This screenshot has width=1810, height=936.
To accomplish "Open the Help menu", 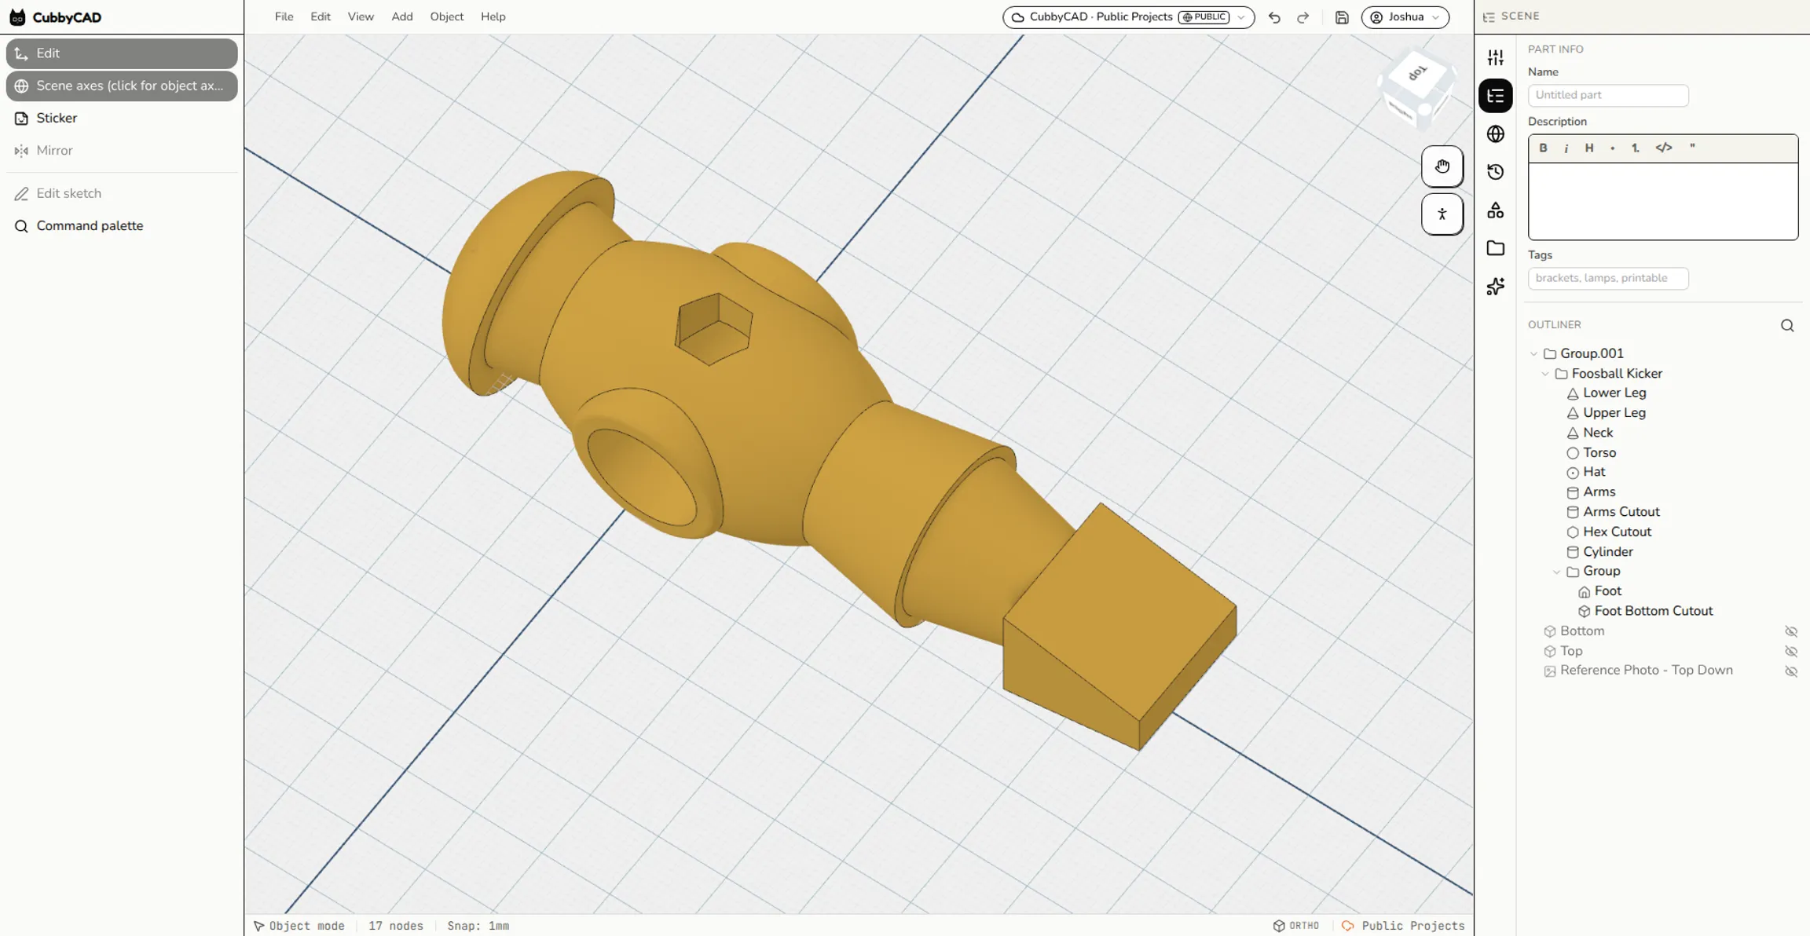I will click(493, 16).
